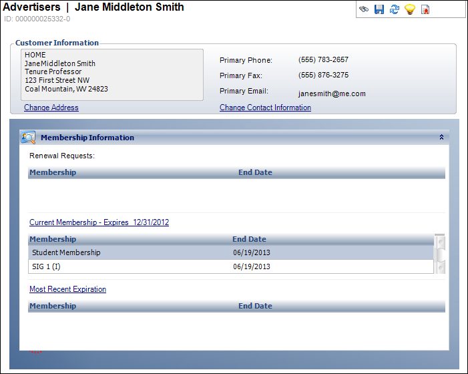This screenshot has height=374, width=468.
Task: Open Current Membership expiring 12/31/2012 link
Action: point(99,222)
